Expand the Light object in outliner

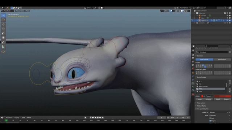click(197, 18)
